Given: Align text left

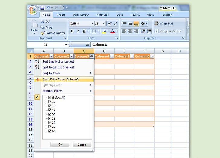Looking at the screenshot, I should click(124, 31).
